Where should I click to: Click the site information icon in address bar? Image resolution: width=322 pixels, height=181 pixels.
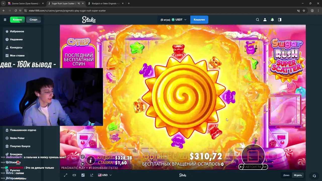(25, 11)
